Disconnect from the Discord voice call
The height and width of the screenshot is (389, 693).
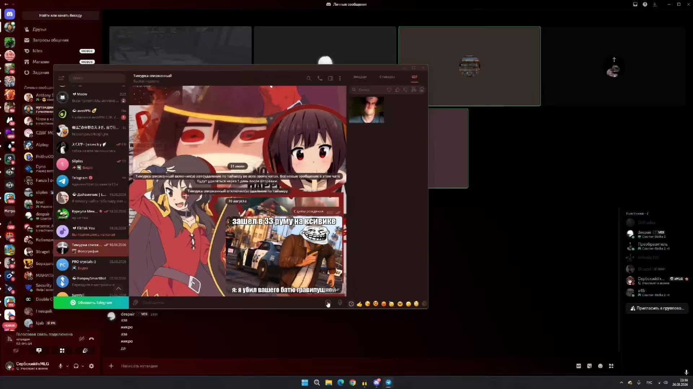91,339
